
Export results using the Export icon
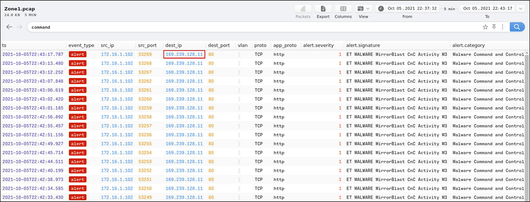(x=323, y=9)
